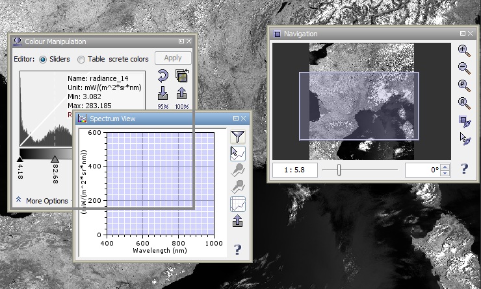
Task: Reset colour palette with the circular arrow
Action: click(x=162, y=77)
